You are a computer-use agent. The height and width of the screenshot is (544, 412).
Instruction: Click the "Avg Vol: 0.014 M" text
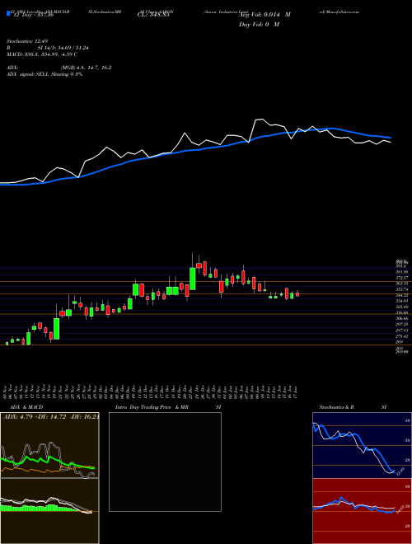tap(265, 15)
